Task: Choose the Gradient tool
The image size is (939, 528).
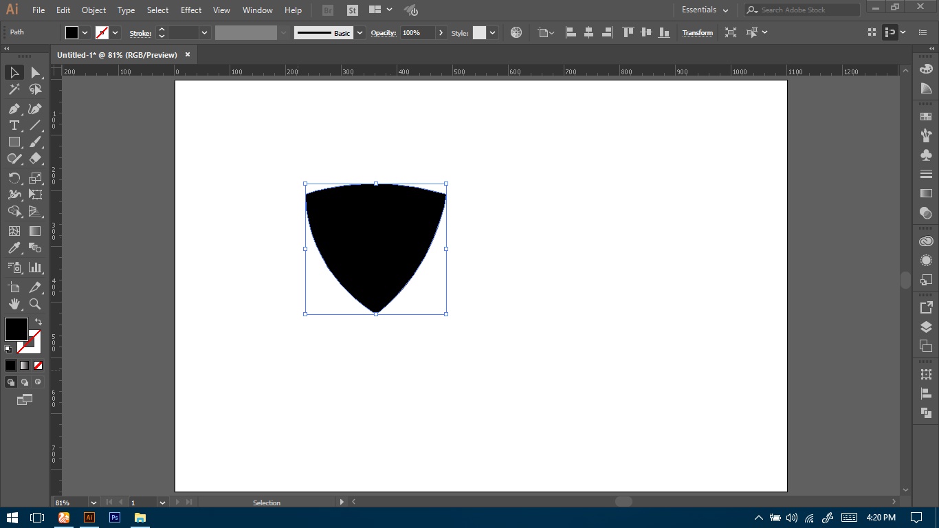Action: (35, 231)
